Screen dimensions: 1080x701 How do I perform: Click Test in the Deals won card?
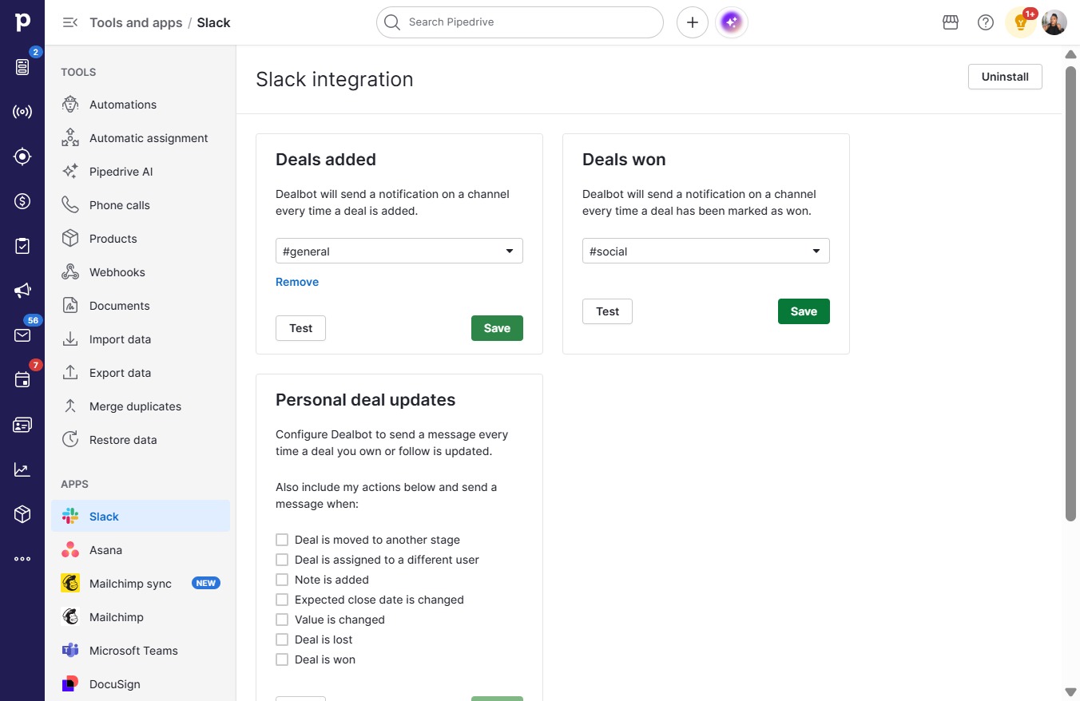click(x=607, y=311)
